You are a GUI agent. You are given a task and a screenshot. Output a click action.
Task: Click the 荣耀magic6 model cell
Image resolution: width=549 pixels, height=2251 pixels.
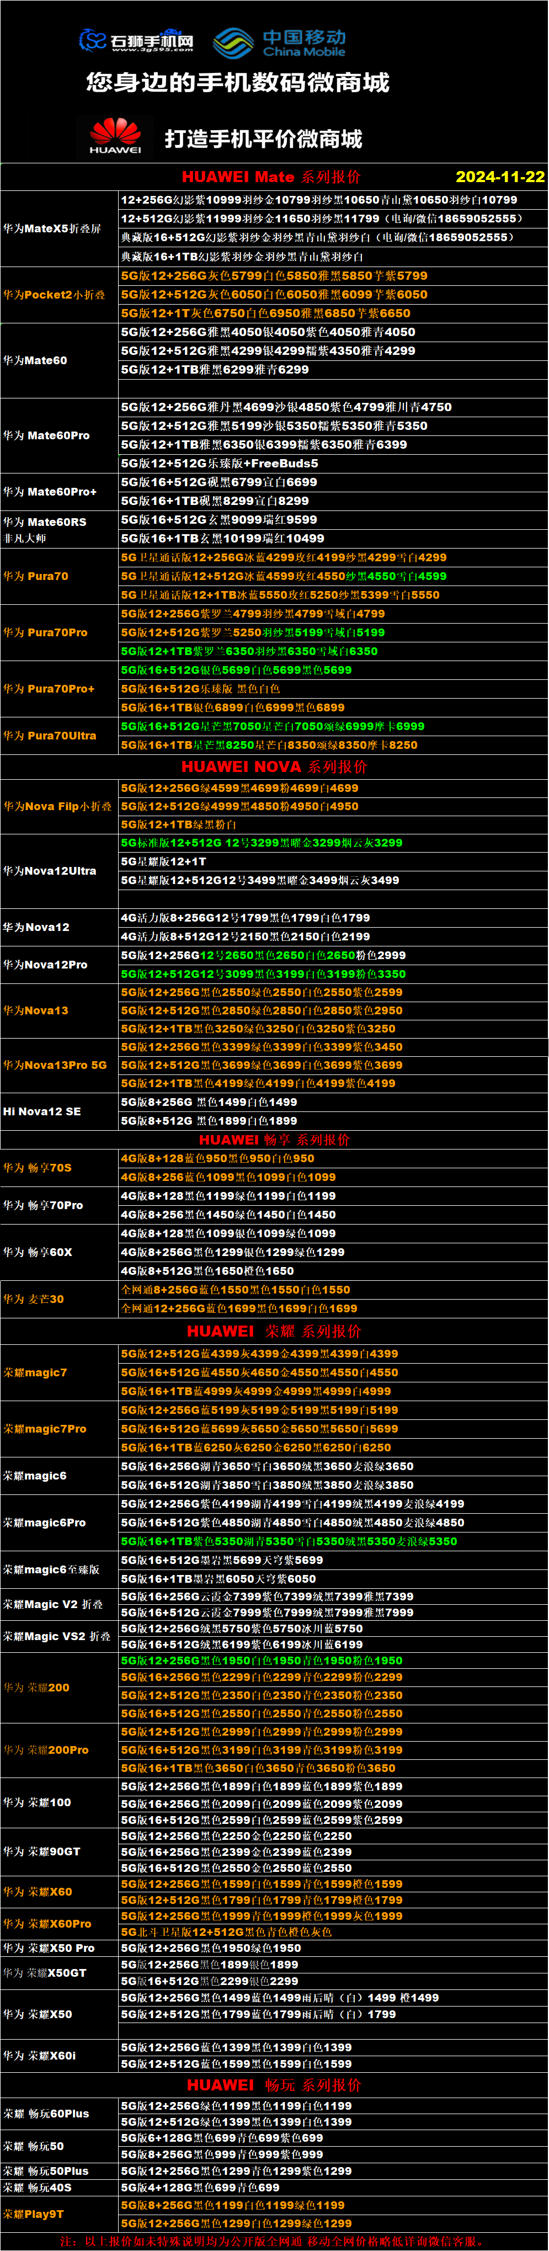[58, 1476]
